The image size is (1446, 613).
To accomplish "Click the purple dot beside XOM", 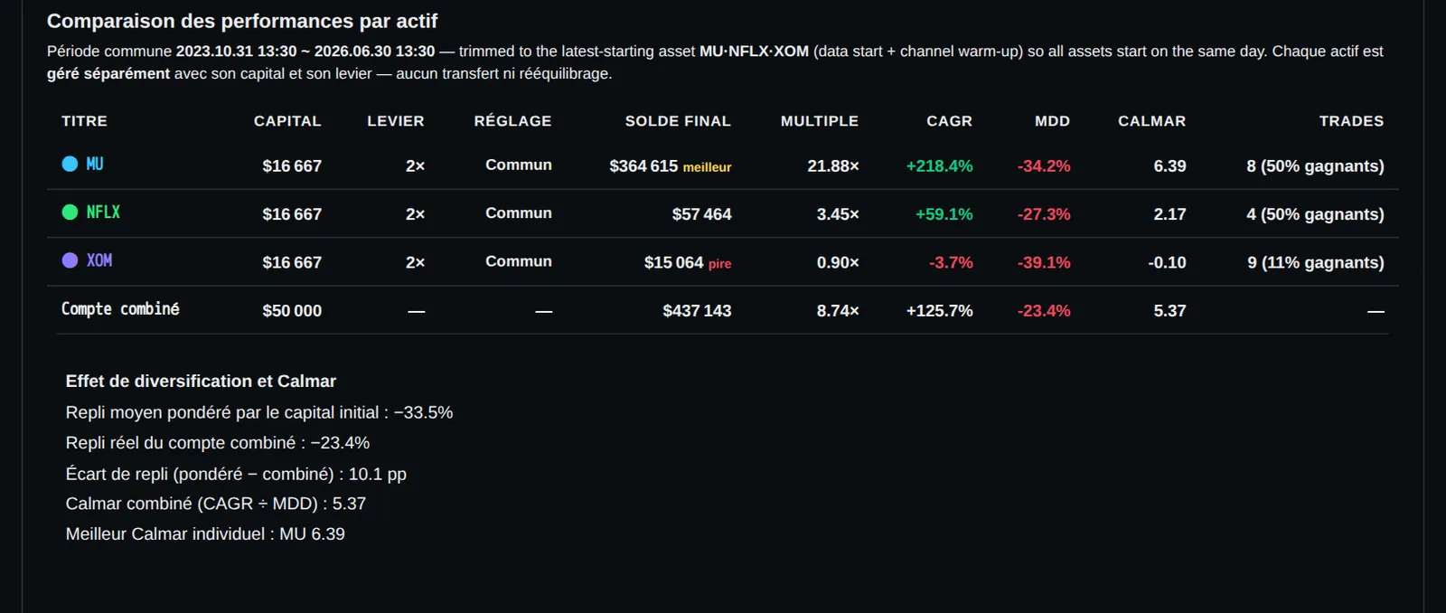I will click(x=70, y=259).
